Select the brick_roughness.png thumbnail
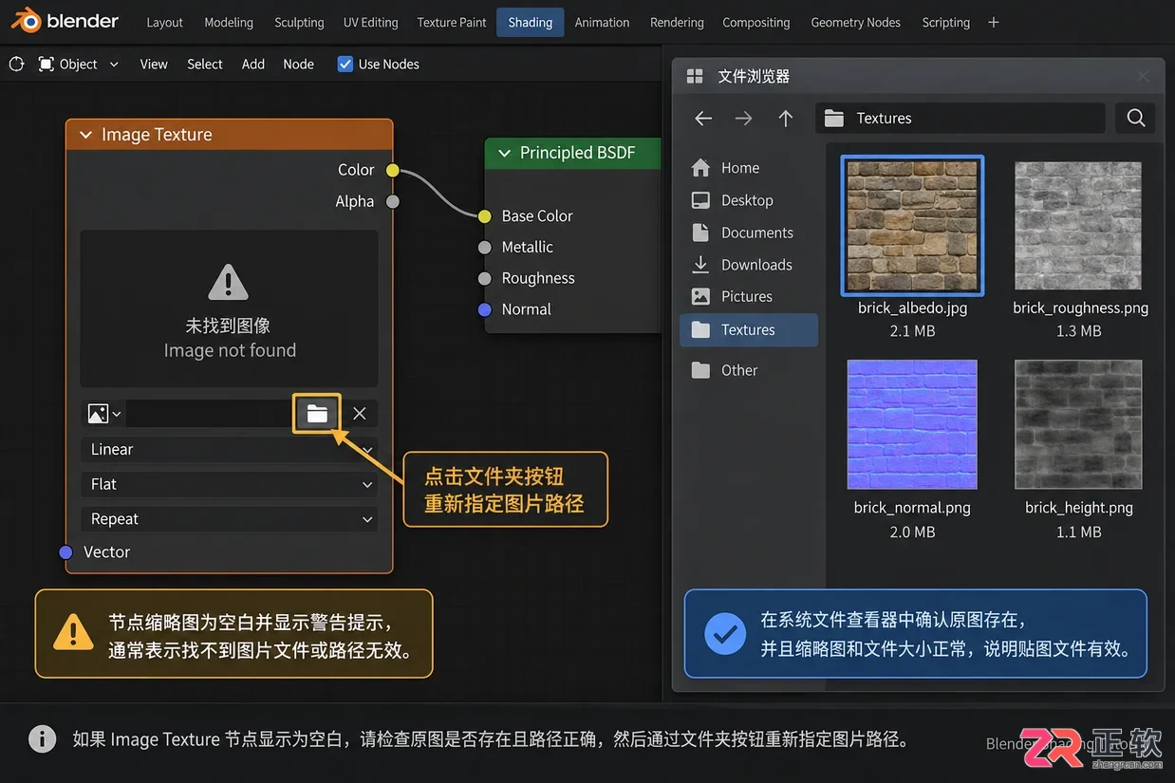The image size is (1175, 783). coord(1078,226)
